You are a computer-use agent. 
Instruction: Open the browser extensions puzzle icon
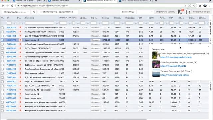pyautogui.click(x=200, y=6)
